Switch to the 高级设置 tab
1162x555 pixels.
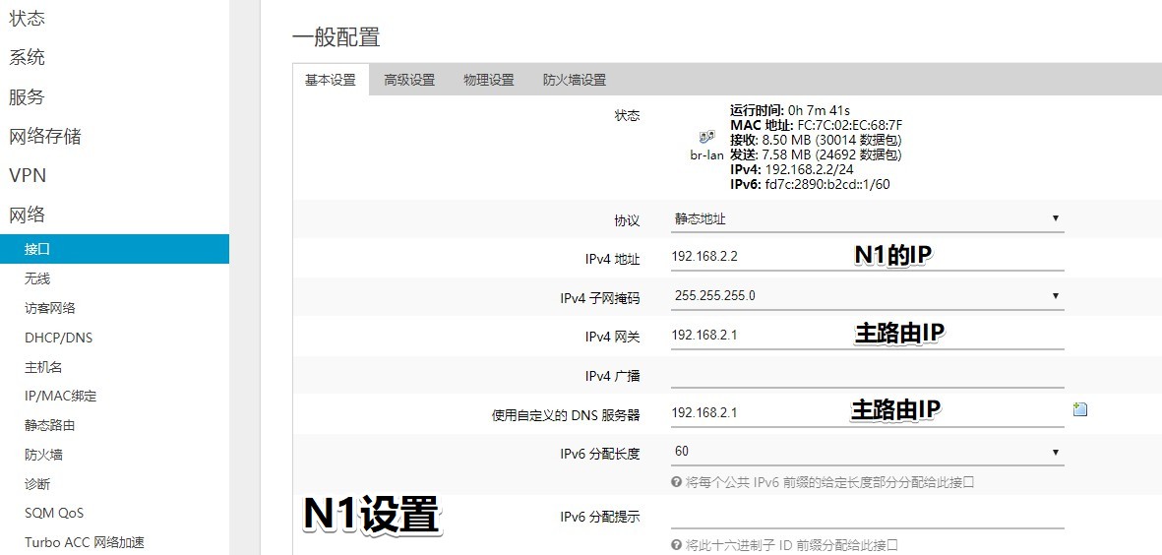pos(409,80)
